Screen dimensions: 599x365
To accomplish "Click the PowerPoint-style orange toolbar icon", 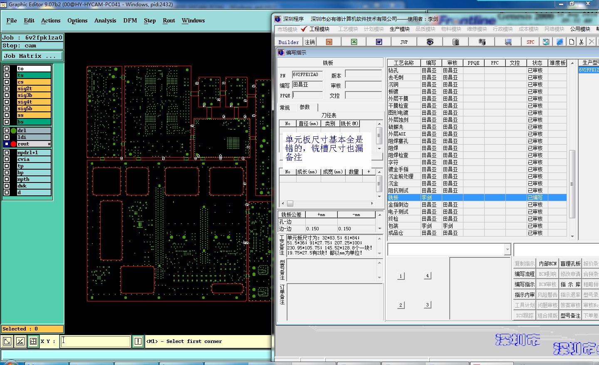I will pos(329,42).
